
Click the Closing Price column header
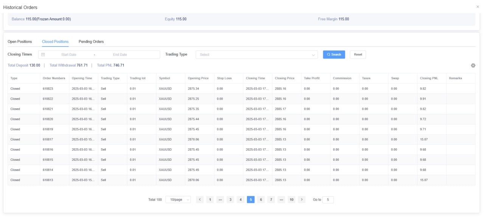287,78
